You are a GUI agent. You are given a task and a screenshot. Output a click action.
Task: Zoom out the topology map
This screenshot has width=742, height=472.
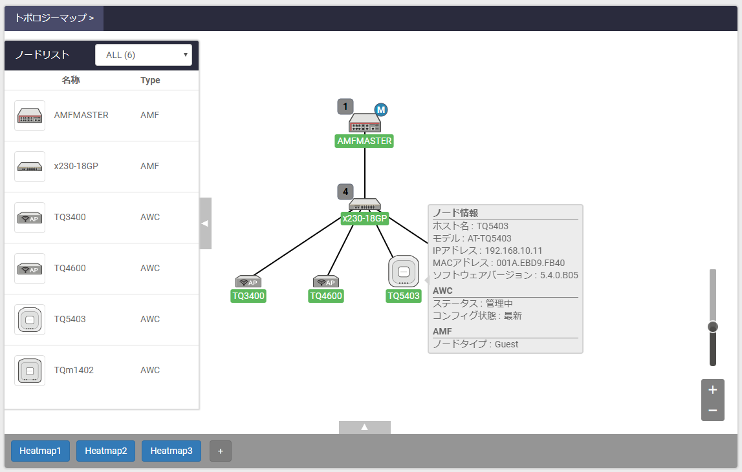pos(712,411)
